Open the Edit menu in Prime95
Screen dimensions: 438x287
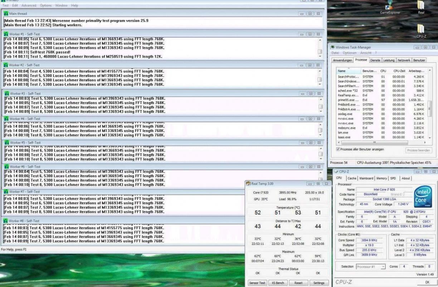coord(15,6)
